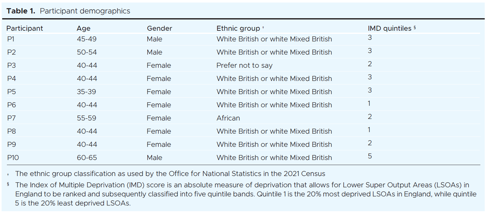Screen dimensions: 486x214
Task: Click the dagger superscript beside Ethnic group header
Action: (263, 28)
